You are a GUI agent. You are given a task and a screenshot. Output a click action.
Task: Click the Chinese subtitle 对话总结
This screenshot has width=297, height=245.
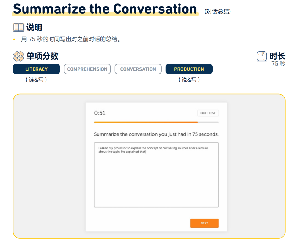point(217,12)
